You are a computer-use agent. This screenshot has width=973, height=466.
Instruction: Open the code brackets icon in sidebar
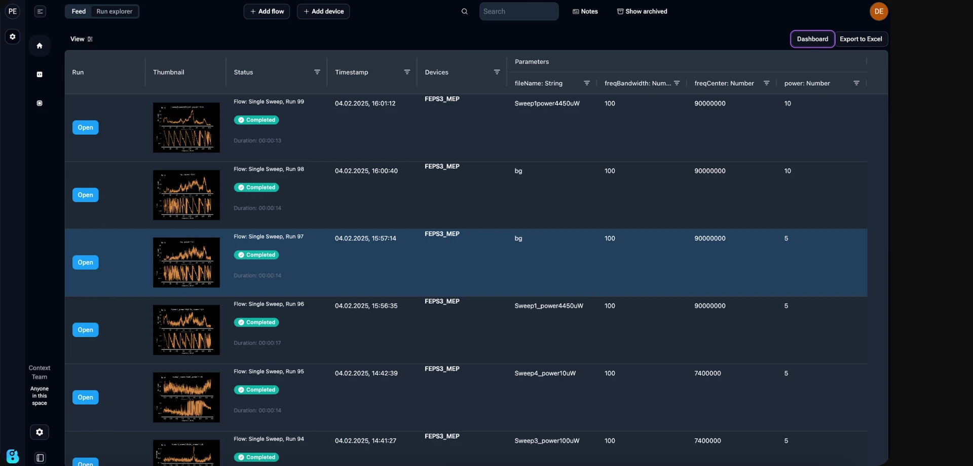coord(40,75)
